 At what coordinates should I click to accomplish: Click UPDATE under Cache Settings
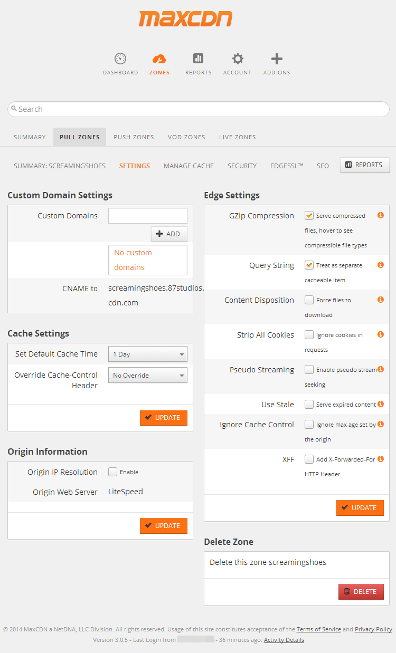click(164, 417)
